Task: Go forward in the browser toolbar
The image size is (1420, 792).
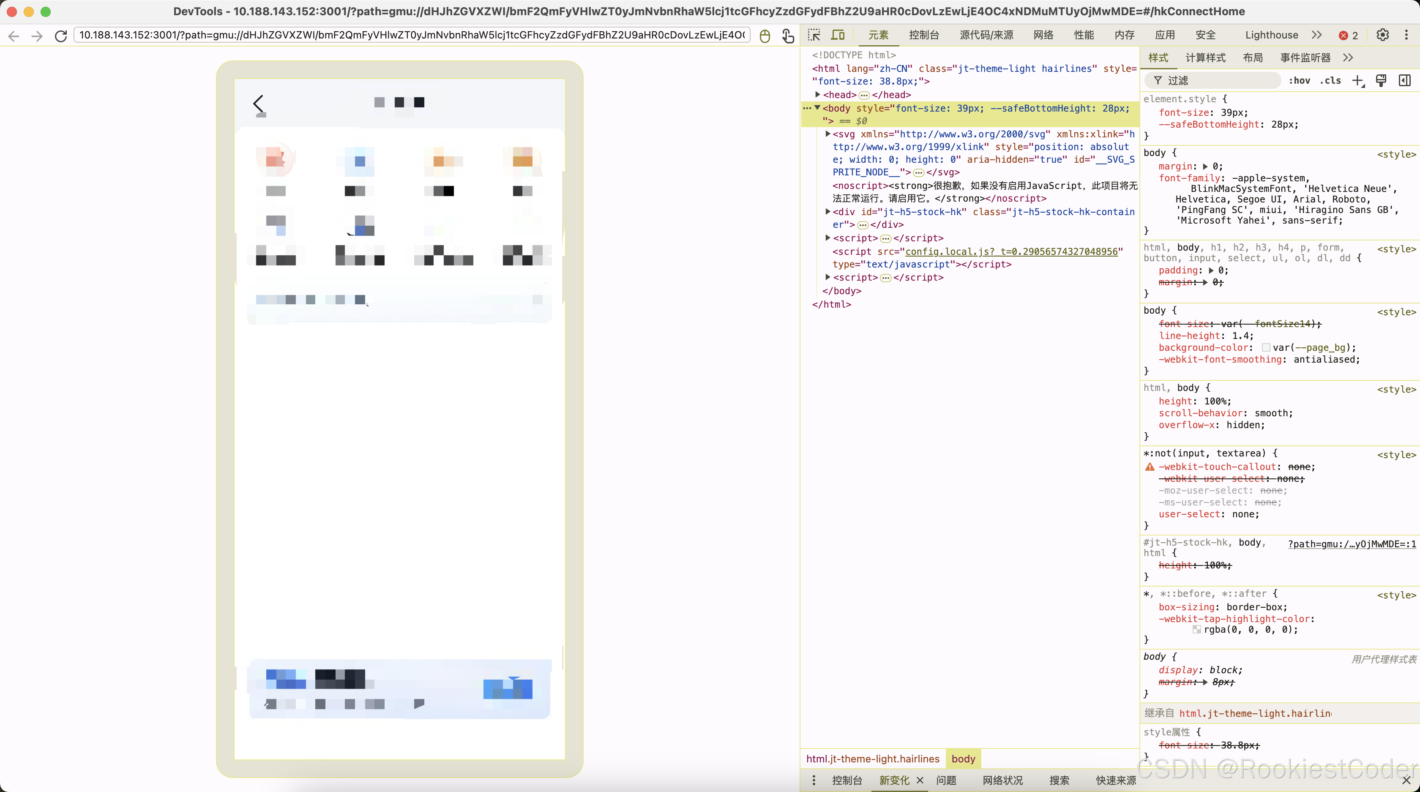Action: (x=37, y=36)
